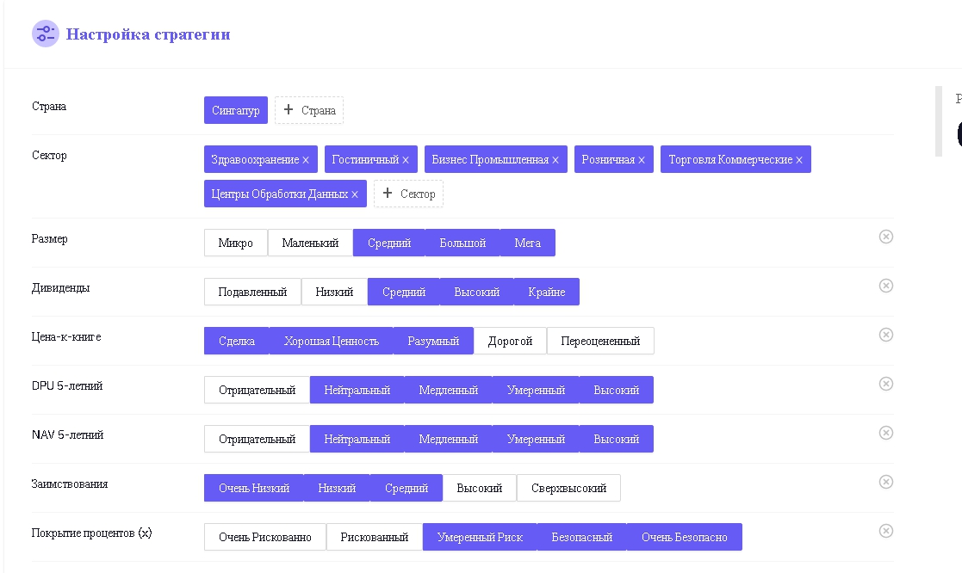
Task: Clear the Дивиденды filter row
Action: tap(886, 286)
